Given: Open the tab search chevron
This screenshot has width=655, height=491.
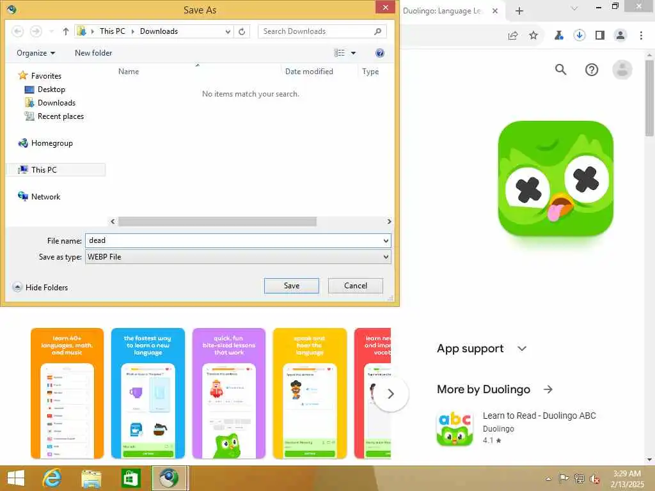Looking at the screenshot, I should (574, 8).
